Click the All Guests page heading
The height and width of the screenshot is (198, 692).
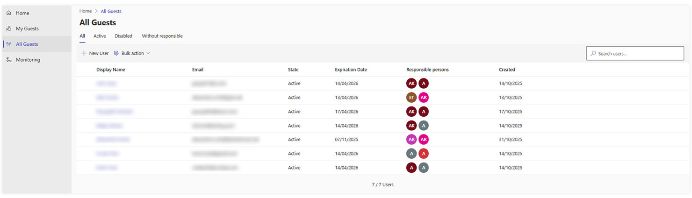[x=98, y=22]
